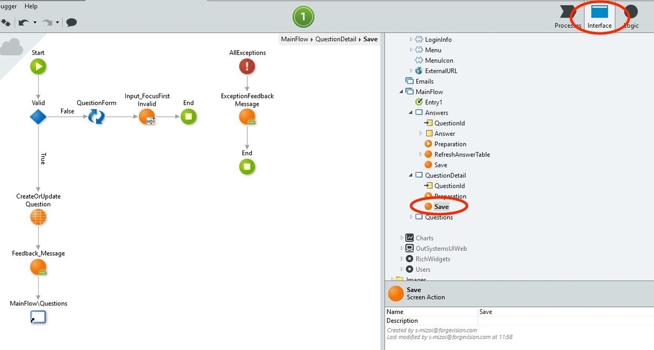Select MenuIcon in the tree
Image resolution: width=654 pixels, height=350 pixels.
pos(439,61)
